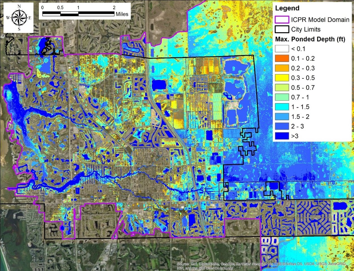This screenshot has width=354, height=271.
Task: Click the 'City Limits' legend label
Action: pos(306,29)
